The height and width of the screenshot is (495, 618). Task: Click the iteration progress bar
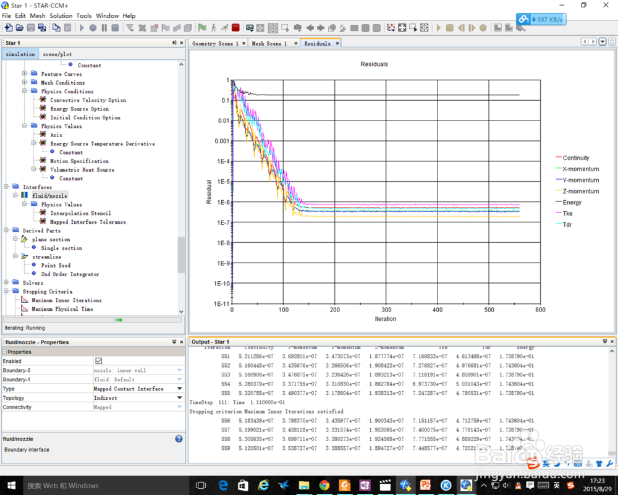pyautogui.click(x=93, y=320)
